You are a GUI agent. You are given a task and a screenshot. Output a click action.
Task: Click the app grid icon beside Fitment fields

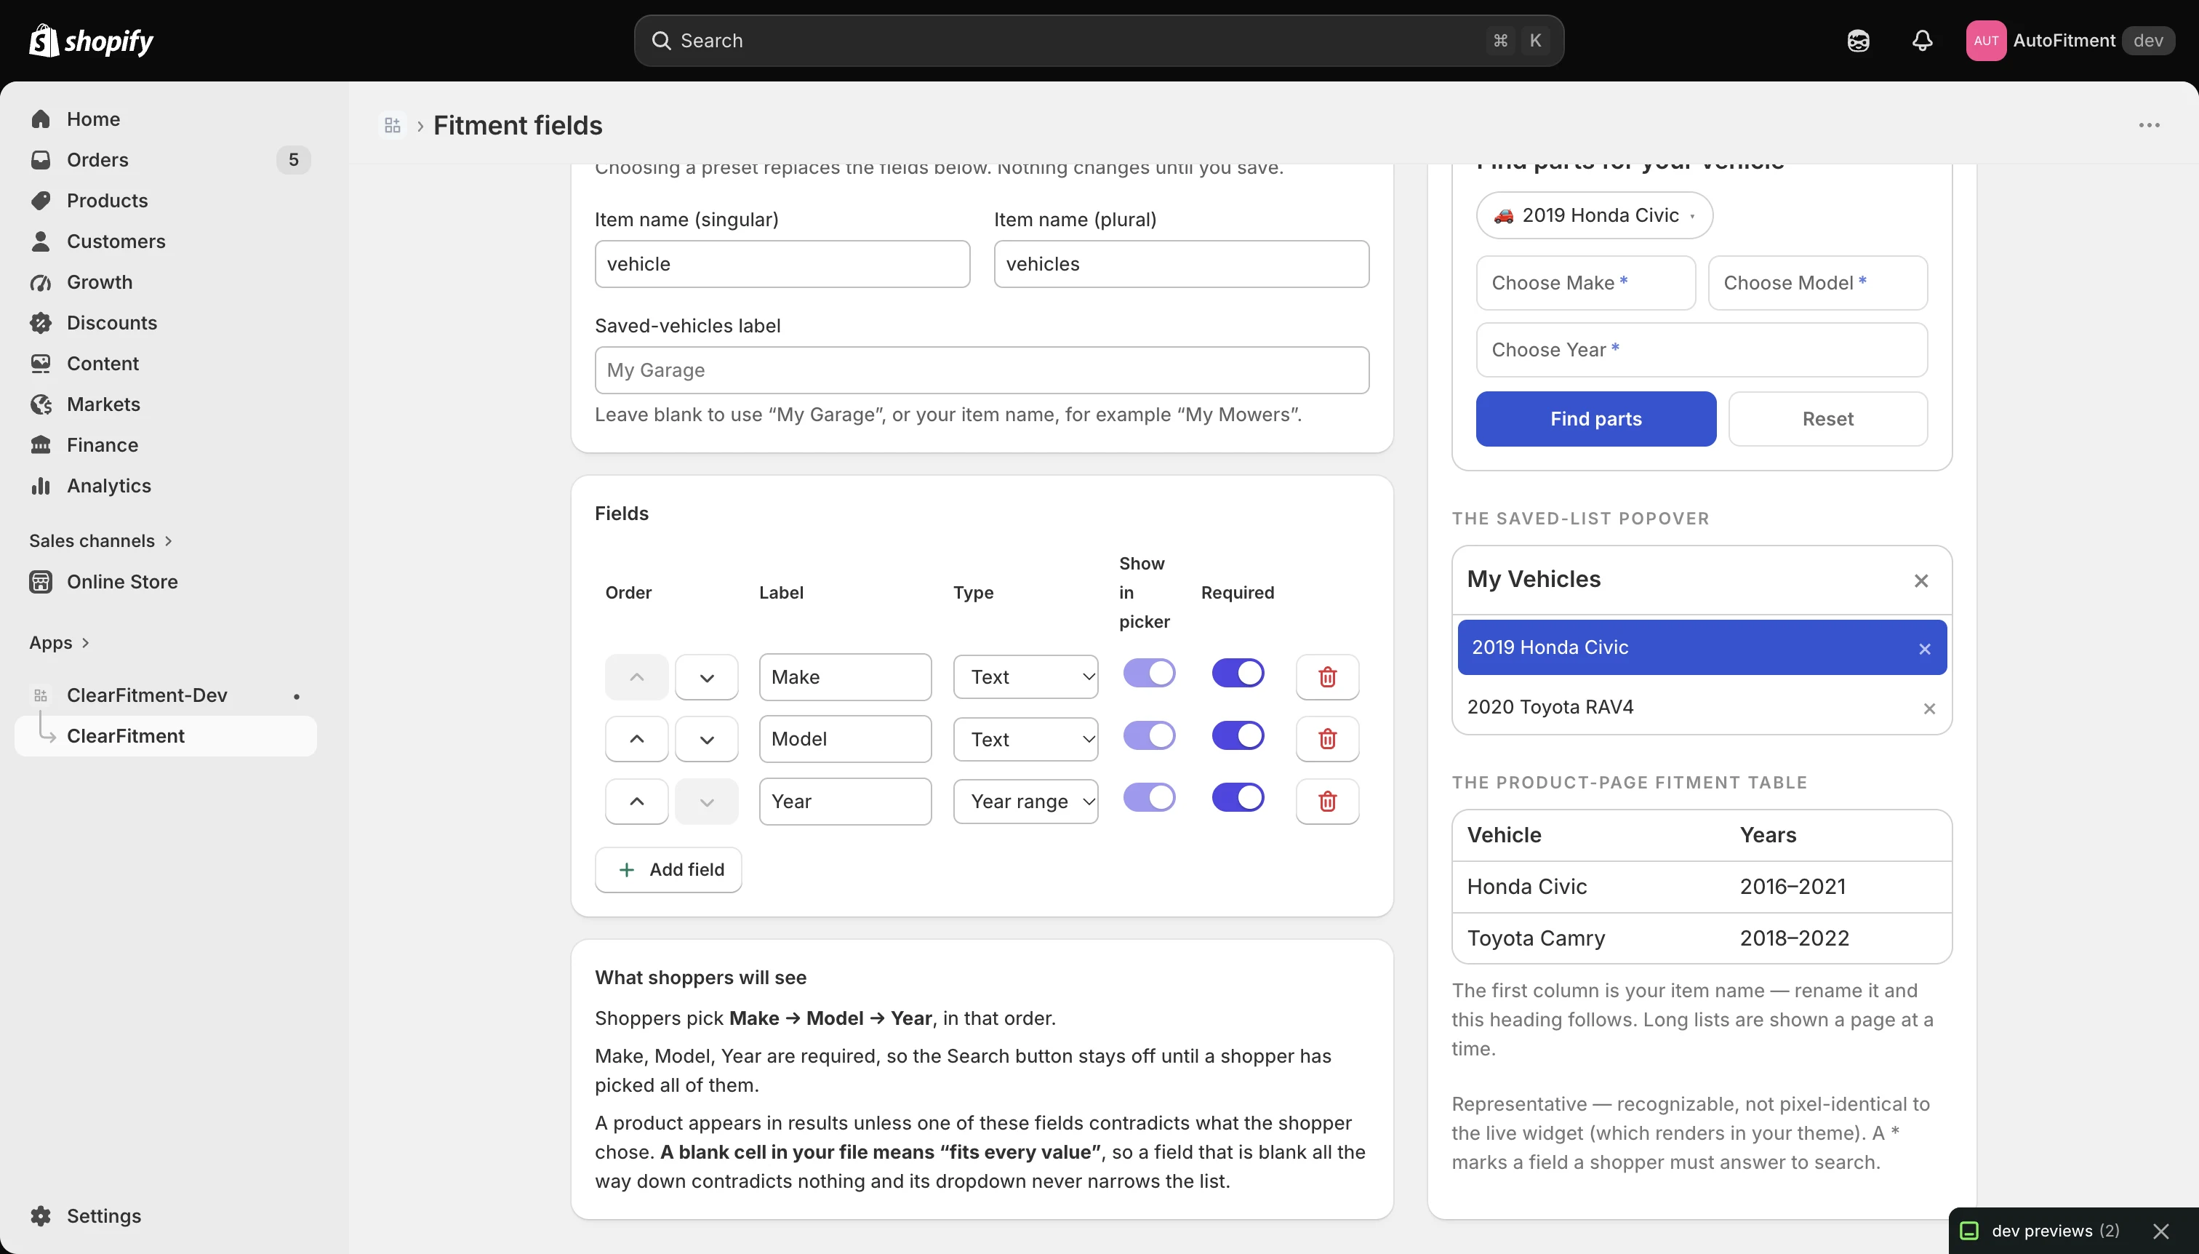coord(393,126)
